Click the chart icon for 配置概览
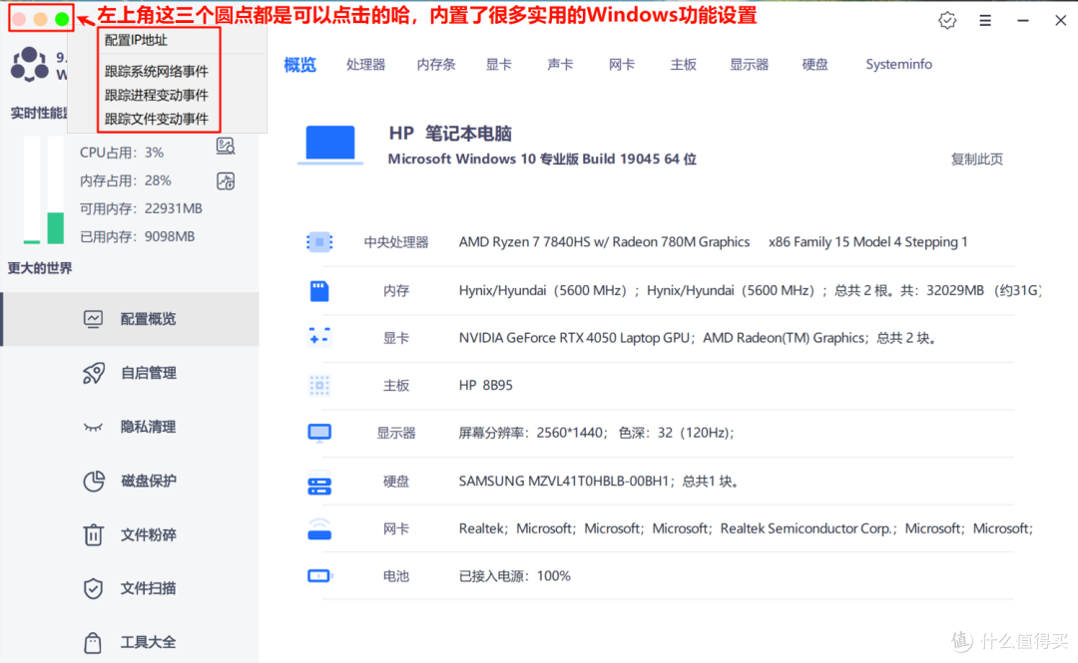Screen dimensions: 1078x663 (94, 319)
